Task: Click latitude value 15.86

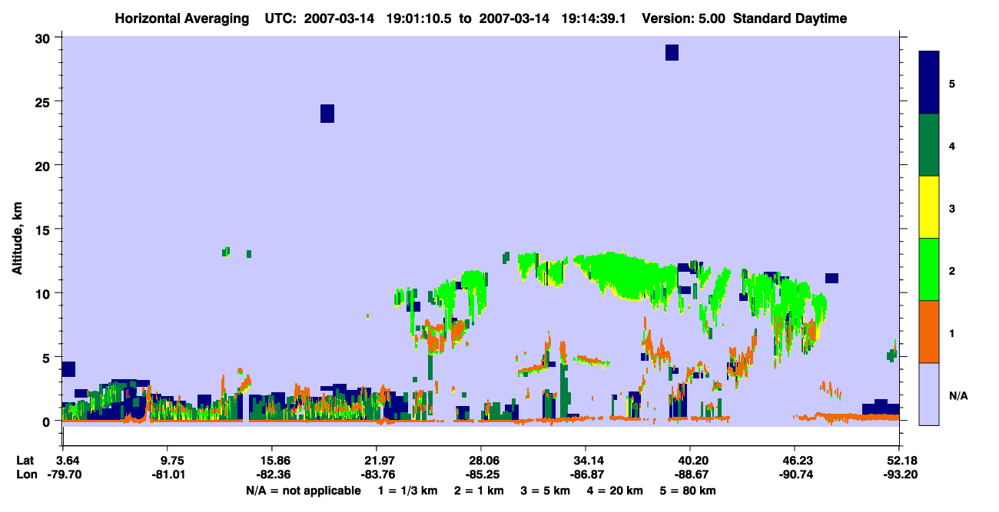Action: [272, 461]
